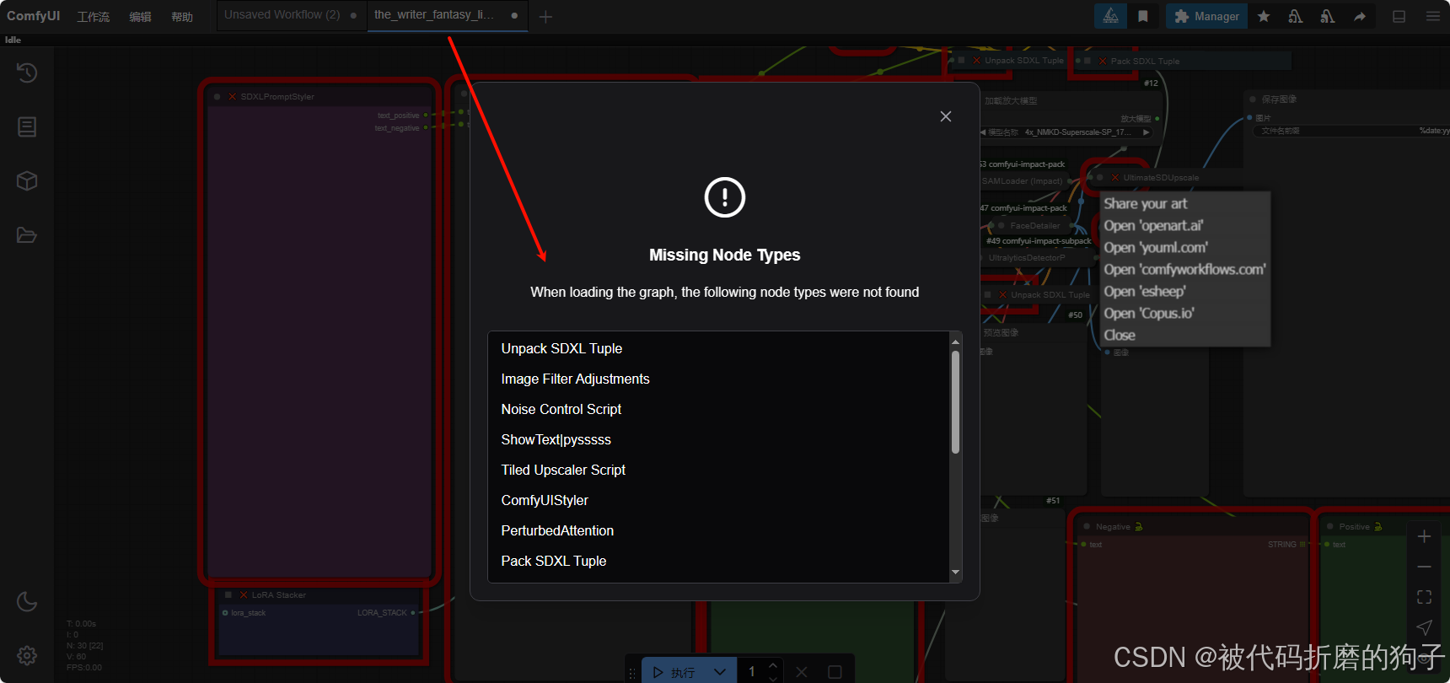1450x683 pixels.
Task: Open the 帮助 menu
Action: click(182, 17)
